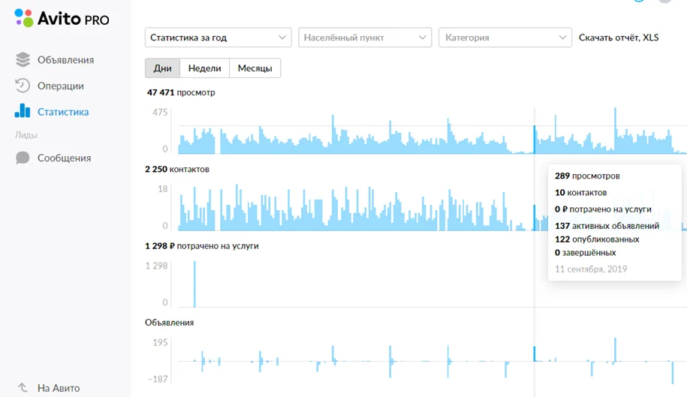Open Сообщения in the sidebar
The image size is (687, 397).
64,158
